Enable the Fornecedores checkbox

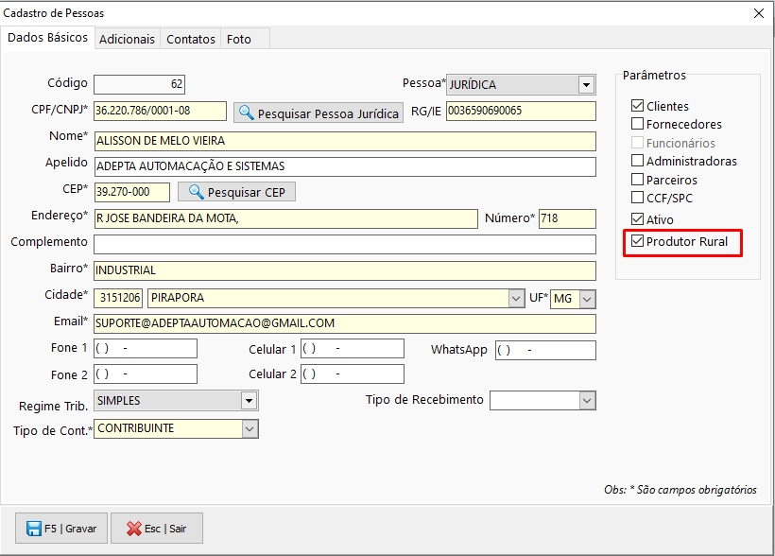tap(638, 124)
